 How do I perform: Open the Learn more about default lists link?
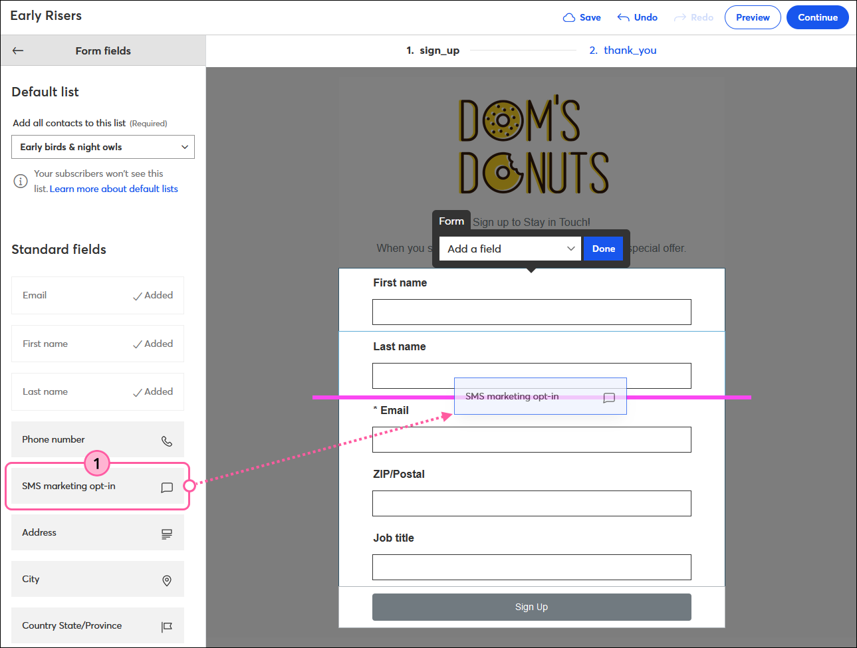114,189
